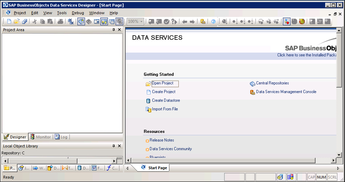Toggle the Central Object Library toolbar button
Screen dimensions: 345x182
pyautogui.click(x=89, y=21)
